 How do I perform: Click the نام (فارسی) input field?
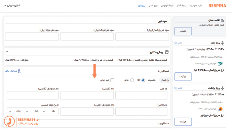coord(87,95)
